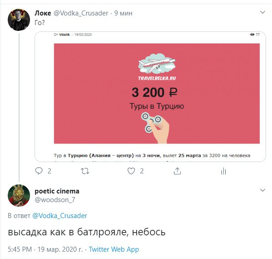Click the @woodson_7 handle
This screenshot has height=259, width=272.
pos(55,200)
